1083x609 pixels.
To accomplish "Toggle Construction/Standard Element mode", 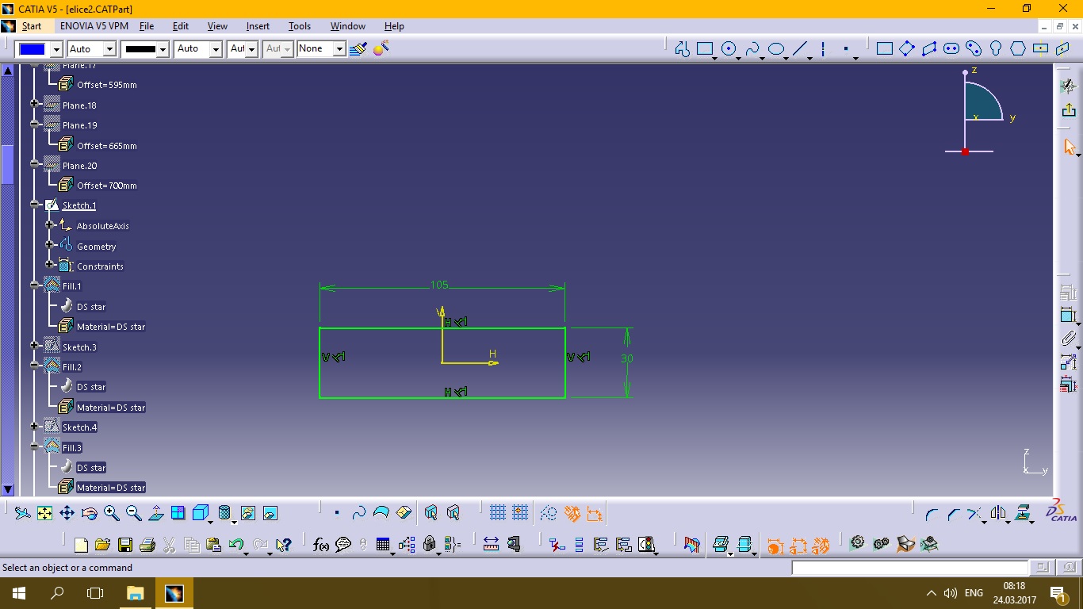I will click(549, 513).
